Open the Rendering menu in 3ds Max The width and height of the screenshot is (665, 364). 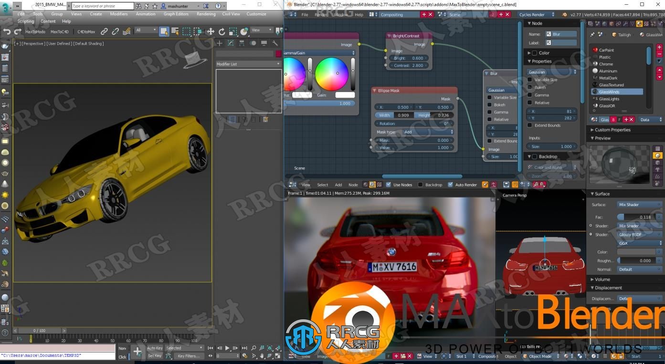(x=206, y=14)
